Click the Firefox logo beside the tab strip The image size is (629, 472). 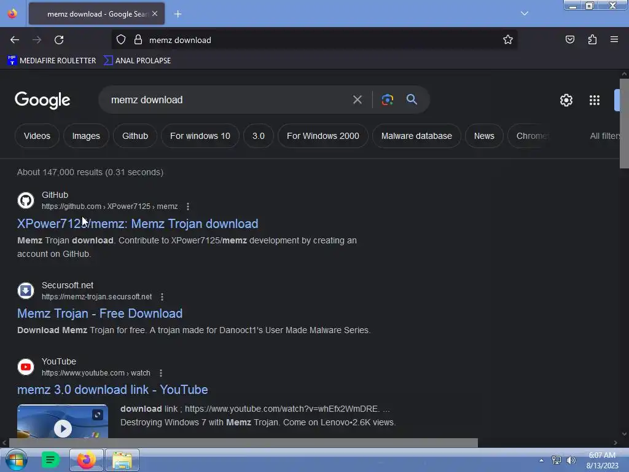click(12, 14)
